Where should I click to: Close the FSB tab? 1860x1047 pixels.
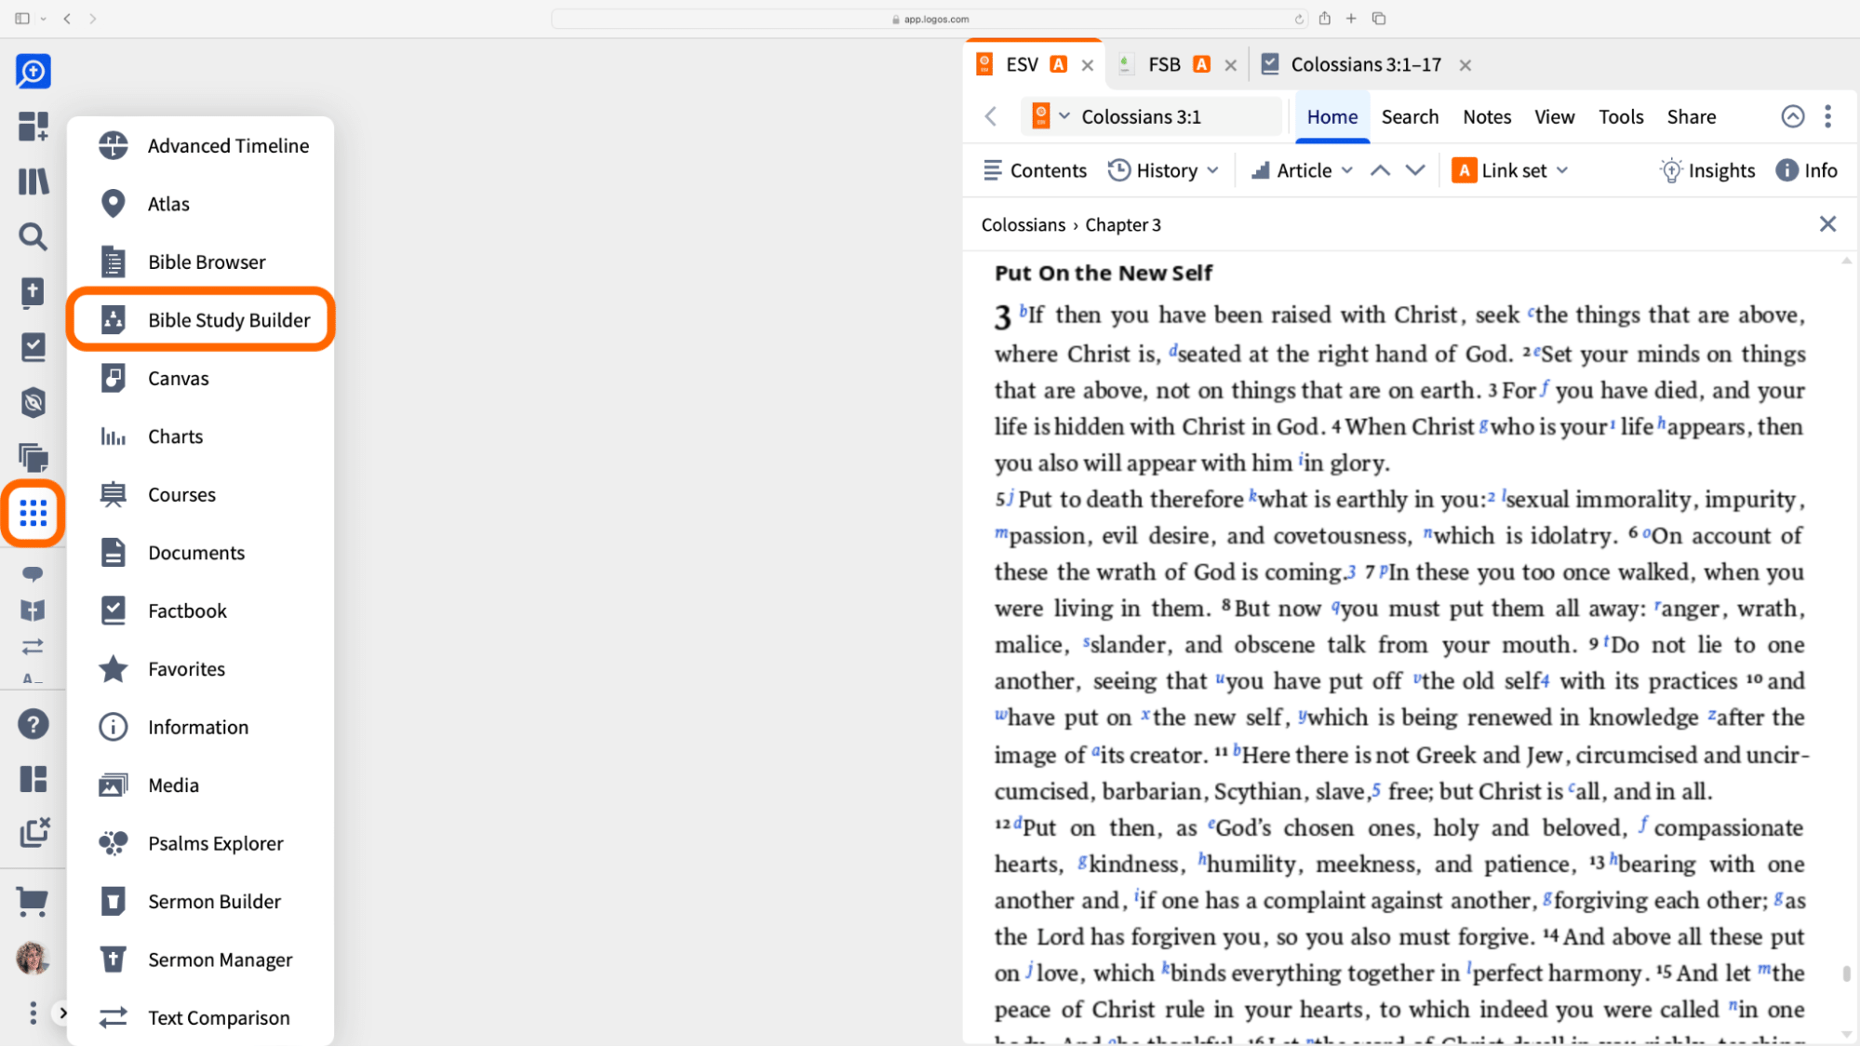[x=1230, y=65]
